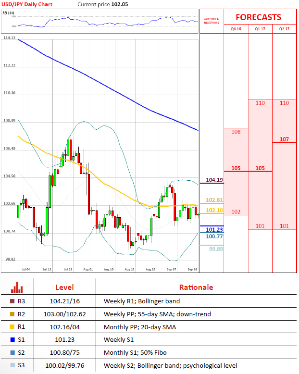
Task: Click the Sep 16 date axis label
Action: coord(192,269)
